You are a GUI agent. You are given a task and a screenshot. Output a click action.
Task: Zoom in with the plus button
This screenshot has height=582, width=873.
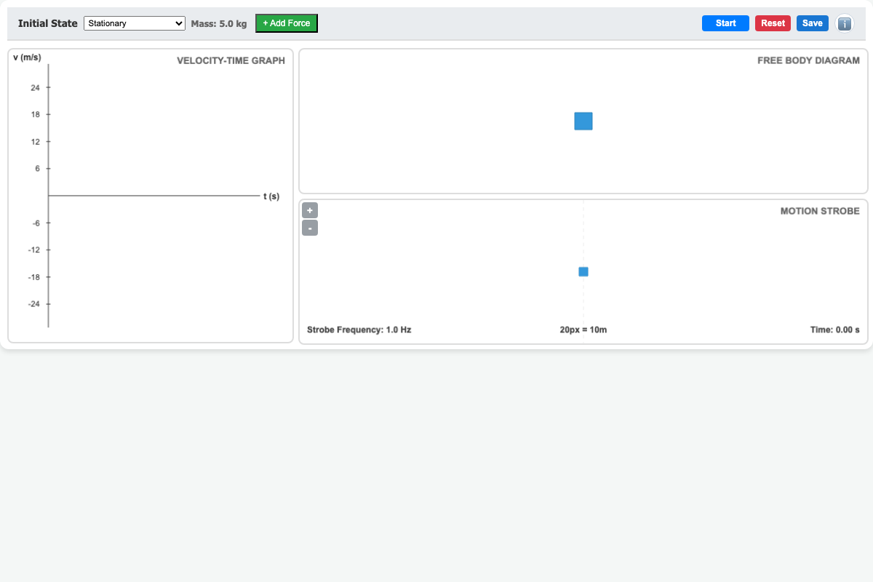click(x=310, y=210)
